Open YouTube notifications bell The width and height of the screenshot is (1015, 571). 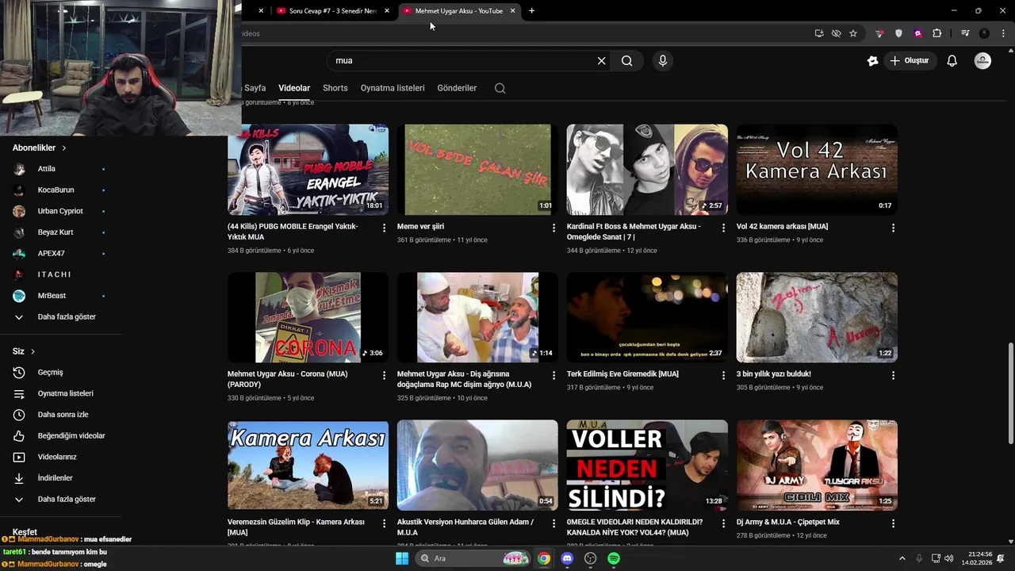point(952,61)
